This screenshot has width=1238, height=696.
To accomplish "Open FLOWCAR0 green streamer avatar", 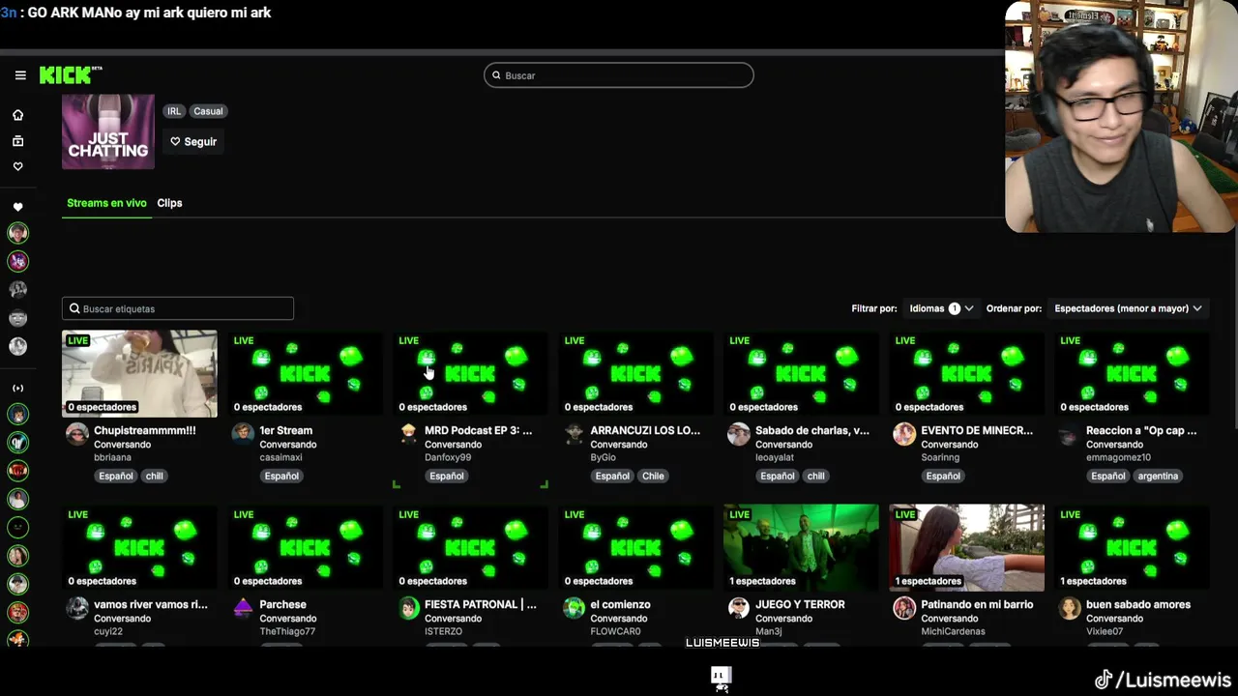I will tap(574, 608).
